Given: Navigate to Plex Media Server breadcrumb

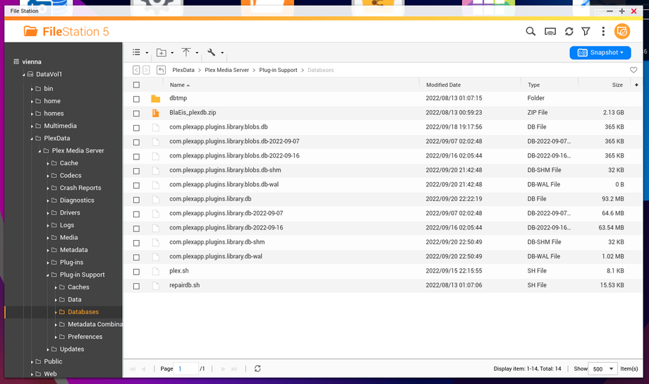Looking at the screenshot, I should point(227,70).
